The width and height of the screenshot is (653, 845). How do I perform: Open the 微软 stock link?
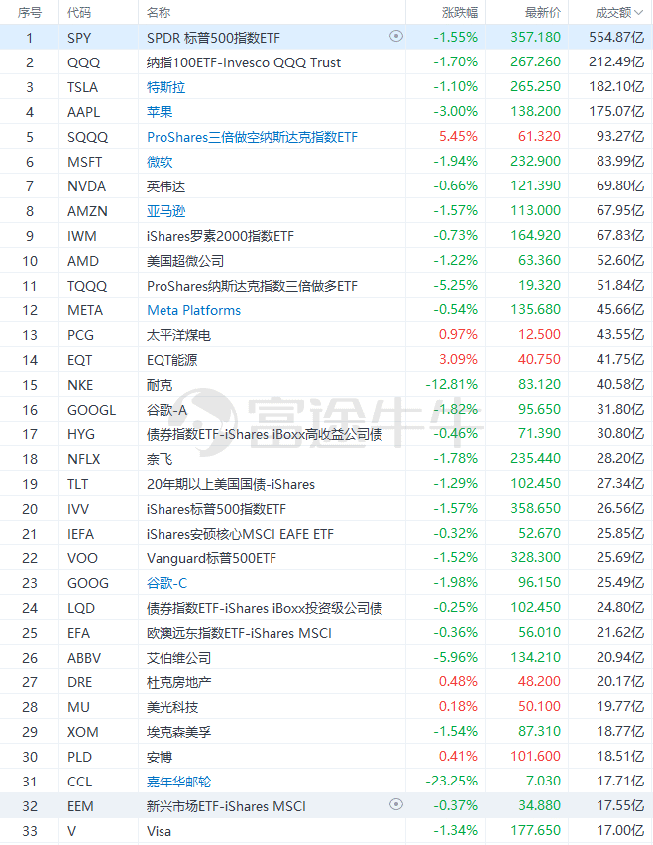pos(160,162)
